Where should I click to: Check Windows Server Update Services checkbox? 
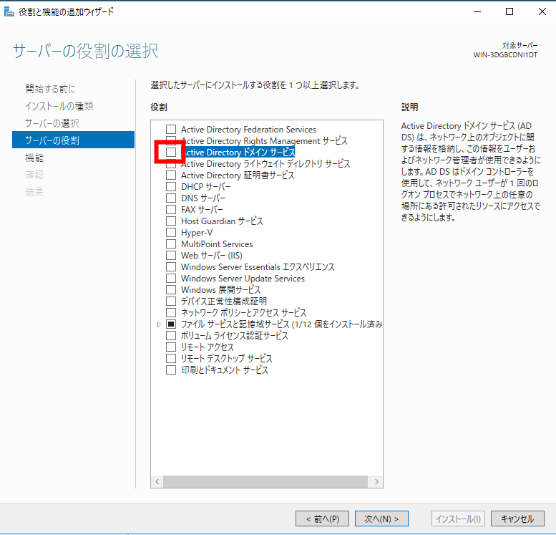click(171, 278)
